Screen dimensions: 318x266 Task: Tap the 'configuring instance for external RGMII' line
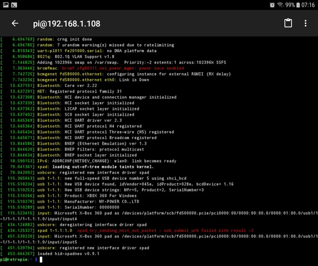pos(115,74)
